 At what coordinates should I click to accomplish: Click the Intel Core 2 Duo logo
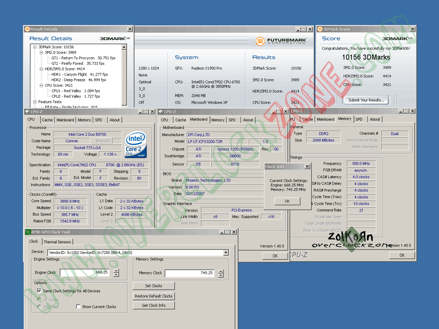pyautogui.click(x=136, y=144)
